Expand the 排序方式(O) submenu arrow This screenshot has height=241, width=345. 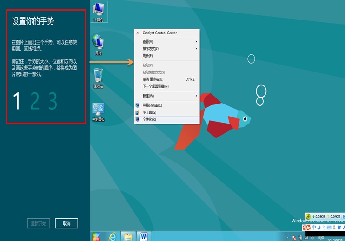(x=196, y=49)
